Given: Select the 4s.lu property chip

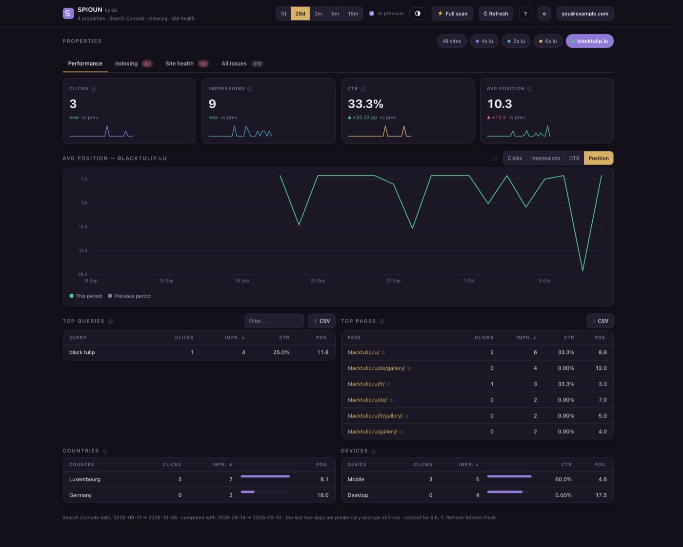Looking at the screenshot, I should [x=484, y=41].
